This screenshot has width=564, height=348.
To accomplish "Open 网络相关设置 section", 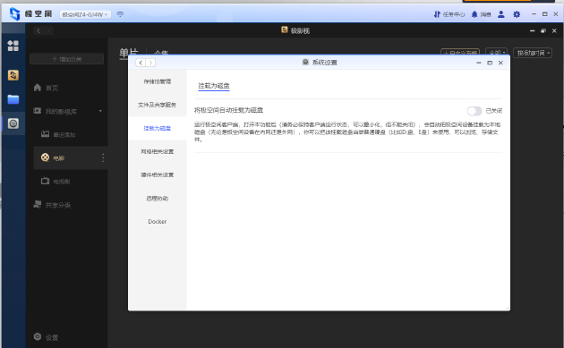I will (x=158, y=151).
